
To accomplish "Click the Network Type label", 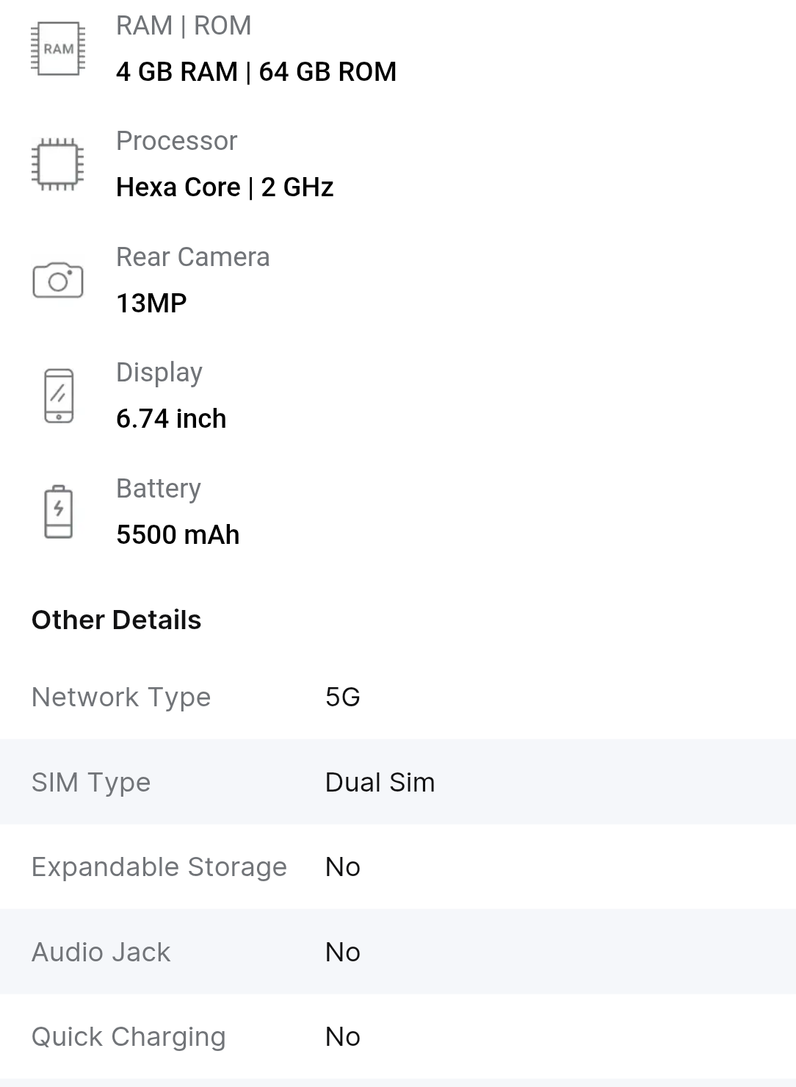I will click(121, 697).
